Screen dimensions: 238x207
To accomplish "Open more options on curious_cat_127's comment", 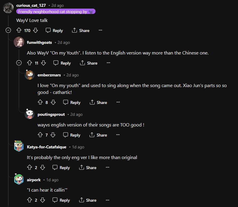I will [x=100, y=31].
